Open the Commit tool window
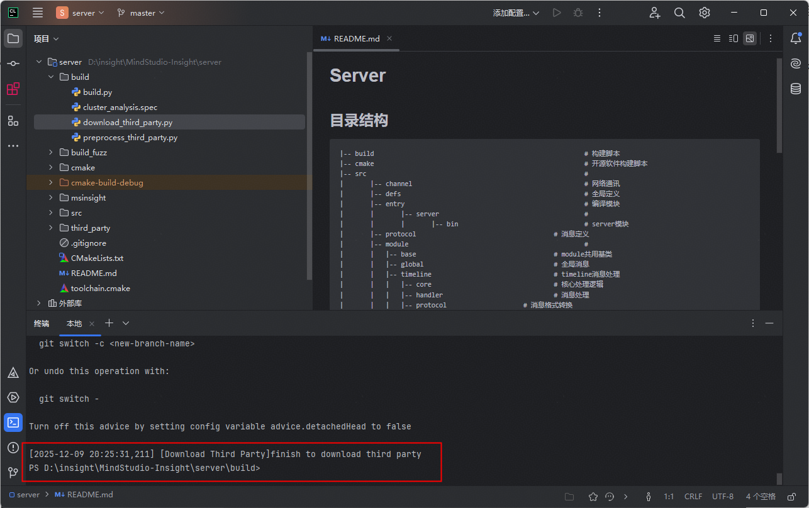809x508 pixels. 13,63
